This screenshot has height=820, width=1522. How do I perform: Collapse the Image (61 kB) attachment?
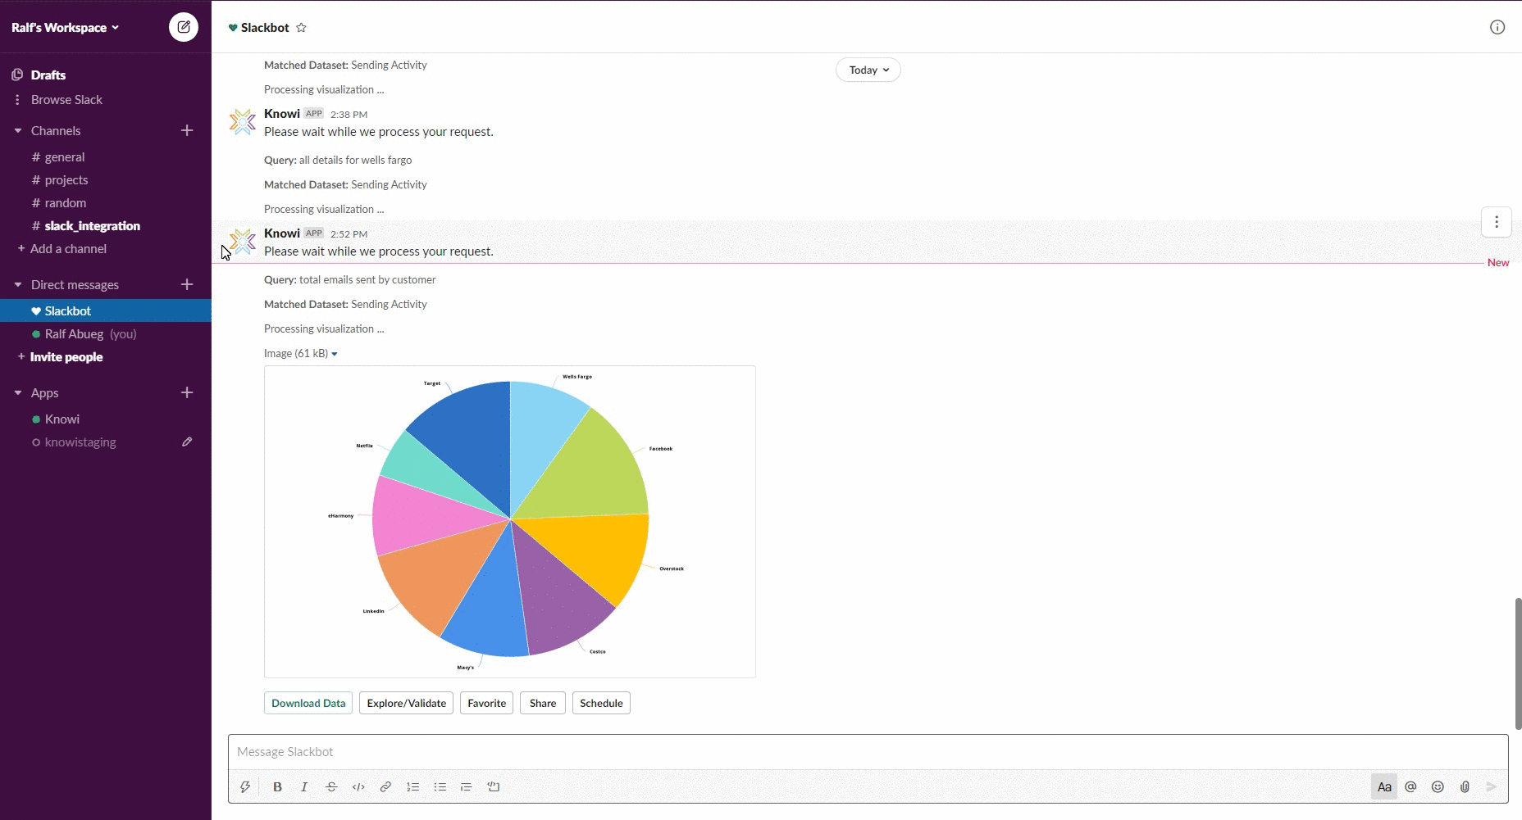click(x=335, y=354)
